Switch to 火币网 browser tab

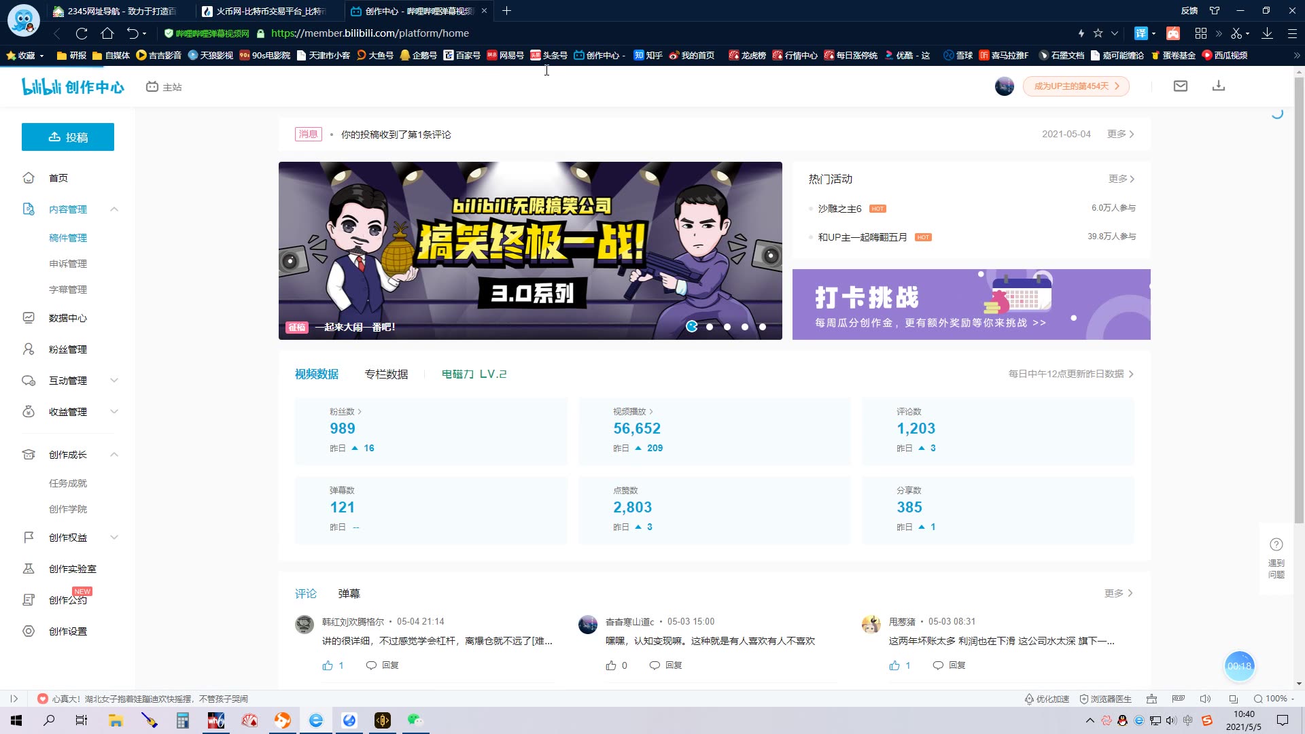265,11
